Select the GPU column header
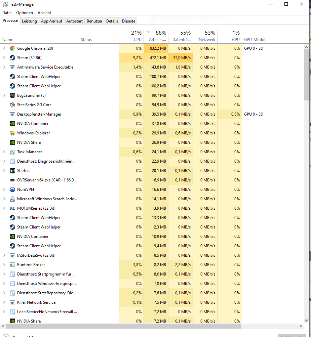The height and width of the screenshot is (337, 311). pos(230,36)
